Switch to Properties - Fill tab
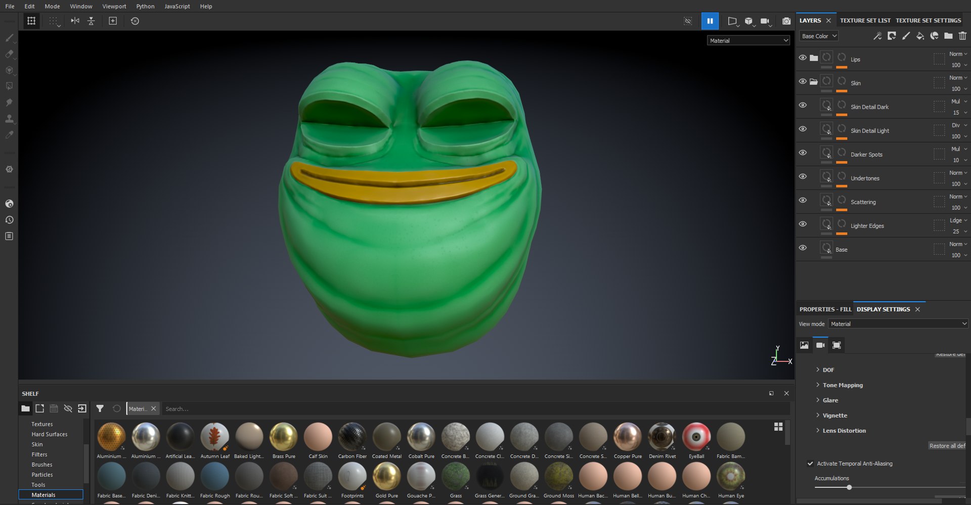 click(x=825, y=309)
